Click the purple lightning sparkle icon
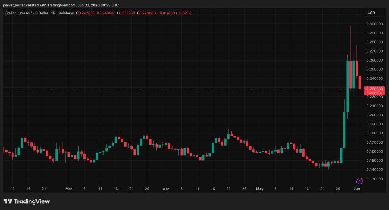389x210 pixels. pyautogui.click(x=359, y=181)
